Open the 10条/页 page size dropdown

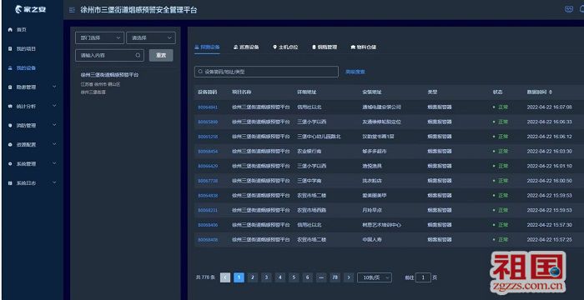click(375, 277)
